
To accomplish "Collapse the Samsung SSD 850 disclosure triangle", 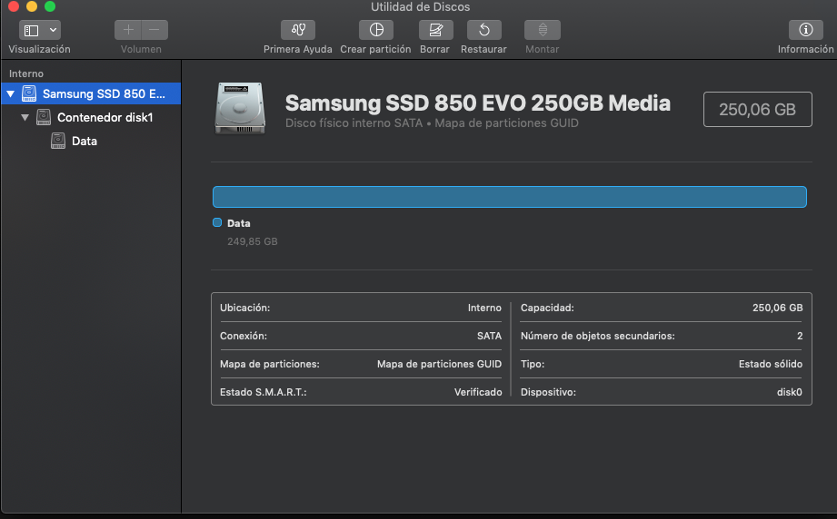I will pyautogui.click(x=10, y=93).
